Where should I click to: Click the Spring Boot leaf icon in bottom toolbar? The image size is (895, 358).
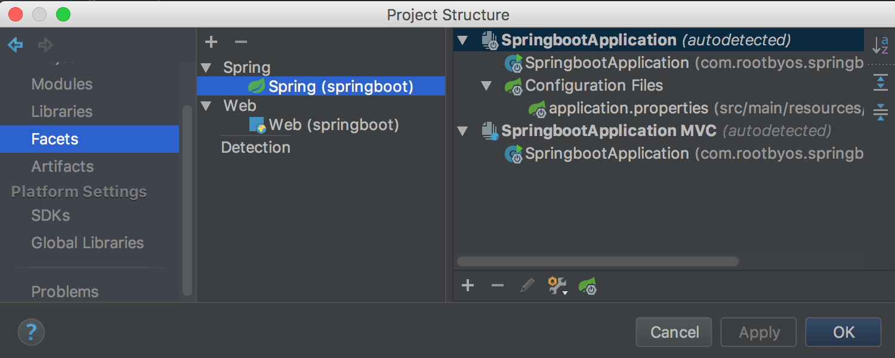click(588, 285)
